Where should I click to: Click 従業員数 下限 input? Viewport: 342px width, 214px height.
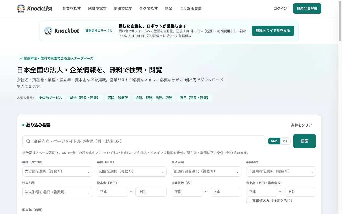click(187, 192)
